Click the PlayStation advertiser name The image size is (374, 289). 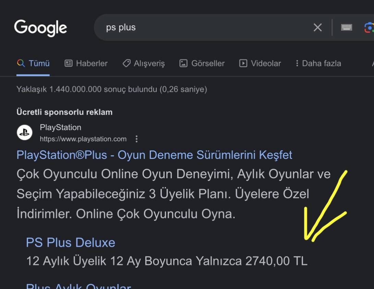pyautogui.click(x=61, y=128)
